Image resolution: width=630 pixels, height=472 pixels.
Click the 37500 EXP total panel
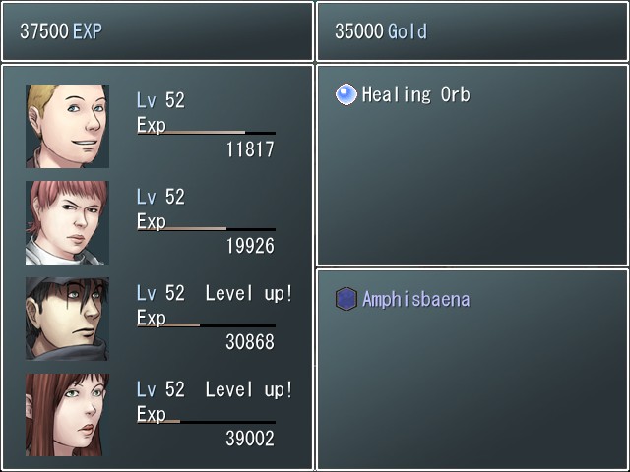coord(157,31)
